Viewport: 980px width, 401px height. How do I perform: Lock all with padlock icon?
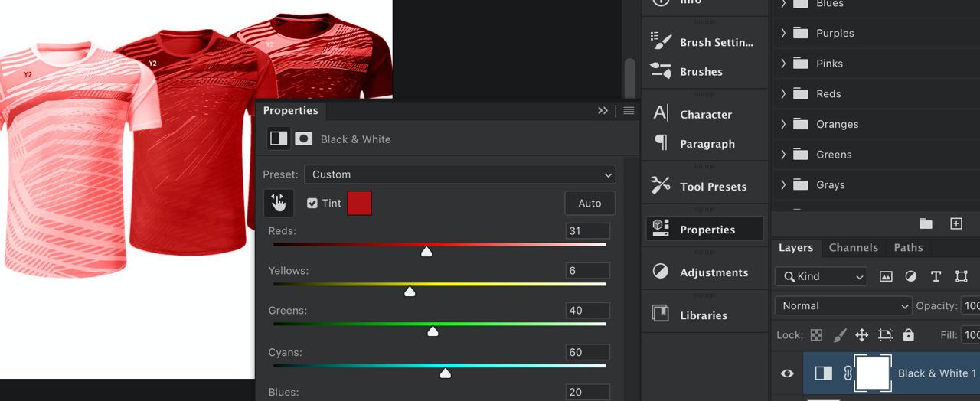tap(908, 334)
